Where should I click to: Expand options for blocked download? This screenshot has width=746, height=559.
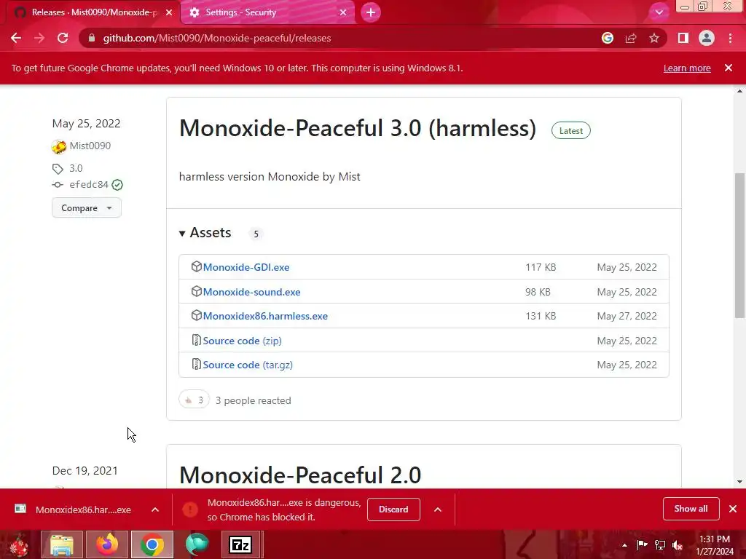(x=438, y=510)
